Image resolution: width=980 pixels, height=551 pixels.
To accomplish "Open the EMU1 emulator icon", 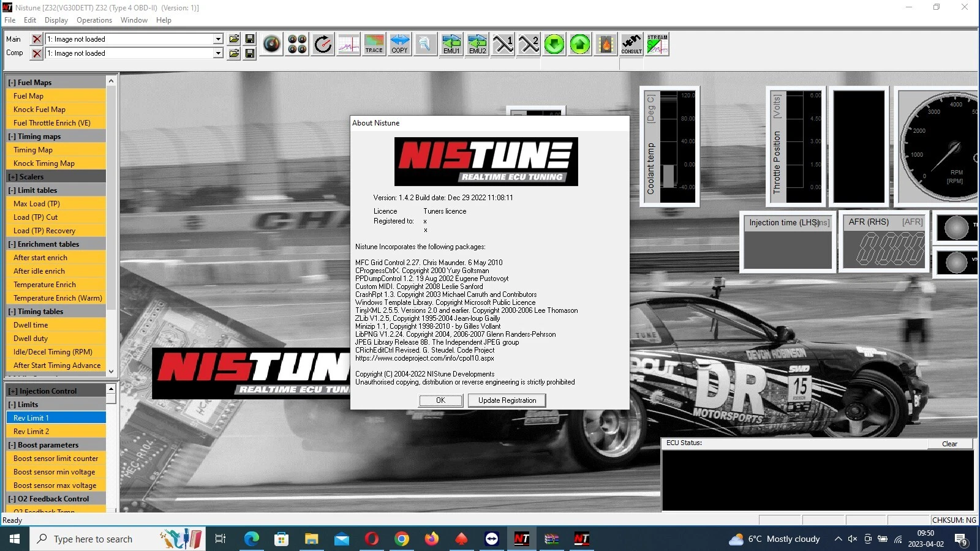I will point(451,44).
